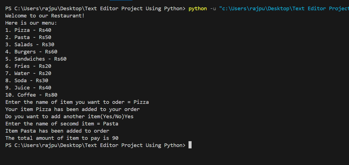Click the terminal cursor block at the prompt
349x165 pixels.
(x=190, y=145)
